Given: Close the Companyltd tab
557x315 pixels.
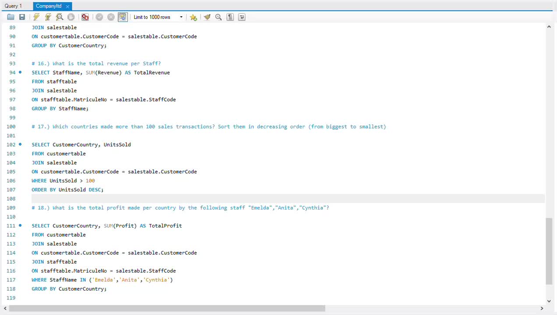Looking at the screenshot, I should tap(67, 6).
